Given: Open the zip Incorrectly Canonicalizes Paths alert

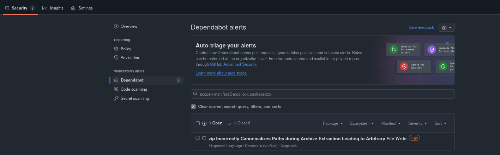Looking at the screenshot, I should click(308, 138).
